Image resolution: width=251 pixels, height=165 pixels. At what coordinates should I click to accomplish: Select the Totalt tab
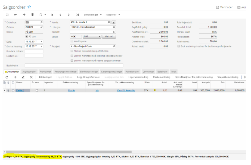click(174, 72)
